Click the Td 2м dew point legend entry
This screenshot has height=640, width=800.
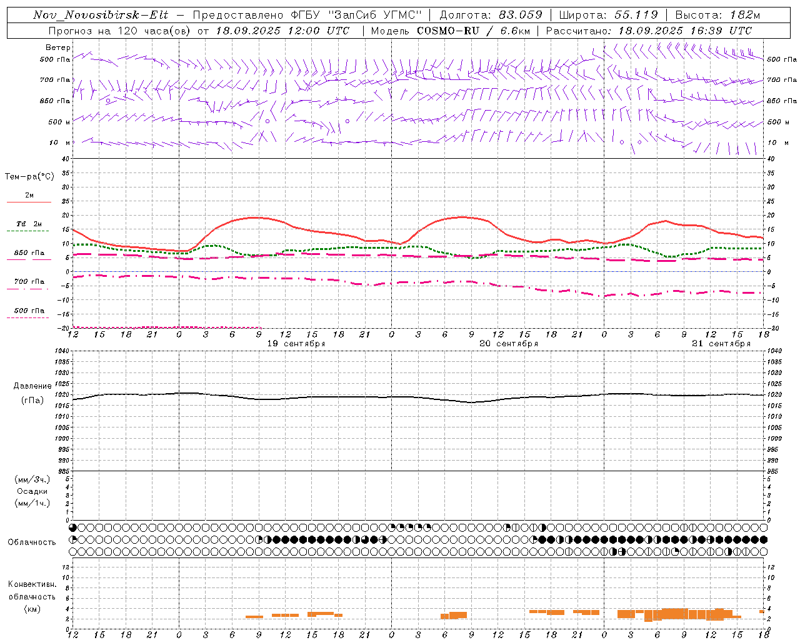point(29,224)
